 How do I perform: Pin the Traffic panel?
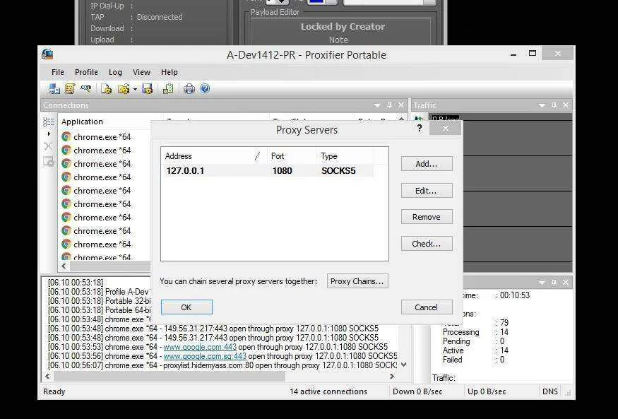554,105
